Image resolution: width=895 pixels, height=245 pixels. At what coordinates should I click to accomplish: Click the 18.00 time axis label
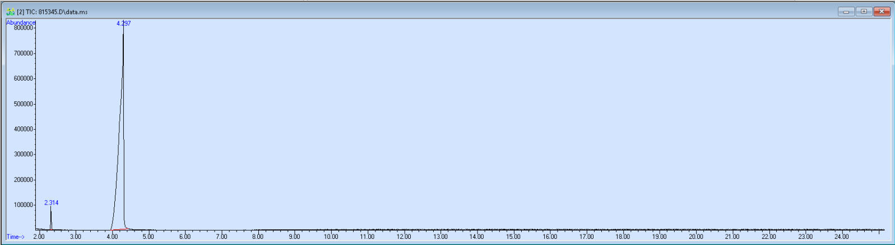click(x=623, y=237)
